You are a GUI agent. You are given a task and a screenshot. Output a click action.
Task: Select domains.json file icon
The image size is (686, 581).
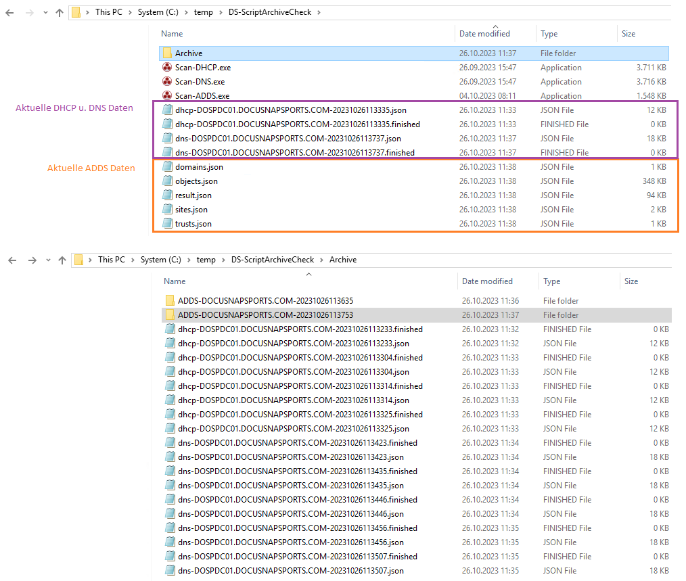167,166
